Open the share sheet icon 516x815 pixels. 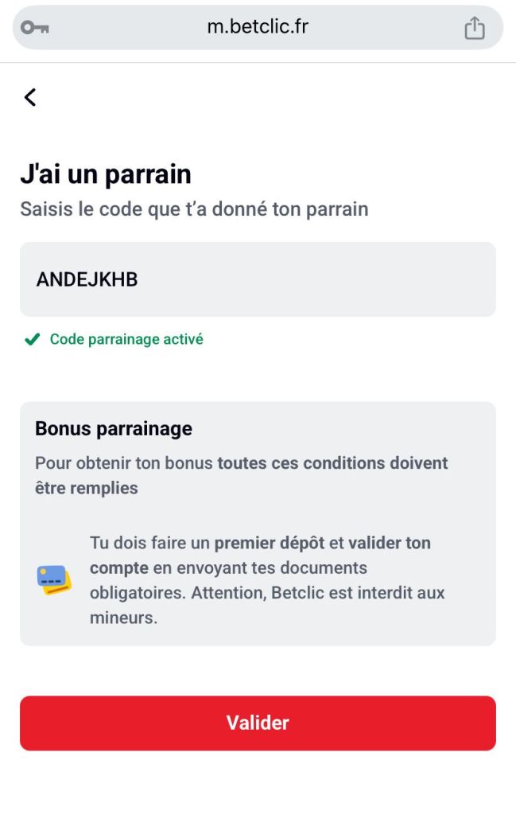(474, 28)
